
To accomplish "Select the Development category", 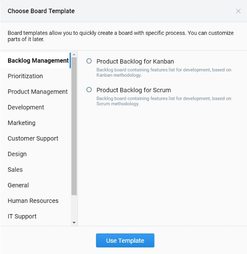I will tap(26, 107).
